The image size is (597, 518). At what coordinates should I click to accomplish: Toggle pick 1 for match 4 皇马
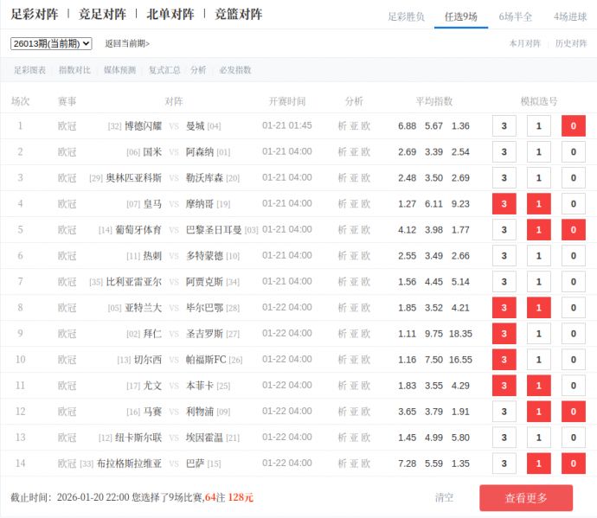538,204
